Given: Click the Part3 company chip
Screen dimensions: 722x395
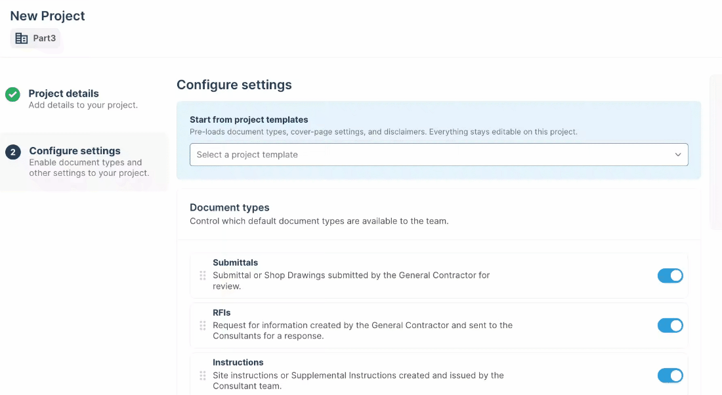Looking at the screenshot, I should tap(35, 38).
